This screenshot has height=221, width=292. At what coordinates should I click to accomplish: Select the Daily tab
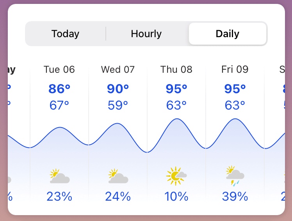pyautogui.click(x=227, y=34)
